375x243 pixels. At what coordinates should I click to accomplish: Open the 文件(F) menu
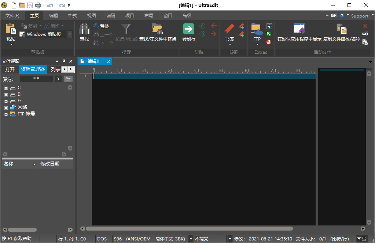click(12, 15)
